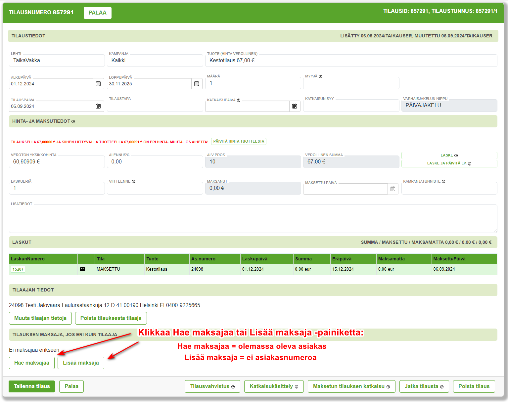Click the Määrä quantity field
Viewport: 508px width, 402px height.
coord(253,83)
